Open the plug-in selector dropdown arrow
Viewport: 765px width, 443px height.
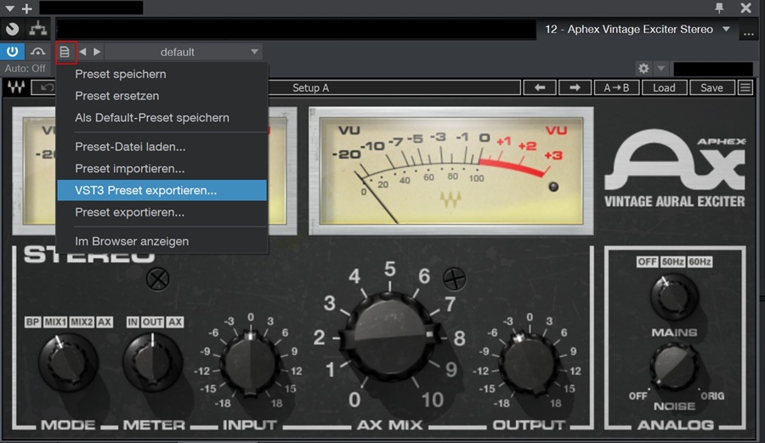[726, 29]
